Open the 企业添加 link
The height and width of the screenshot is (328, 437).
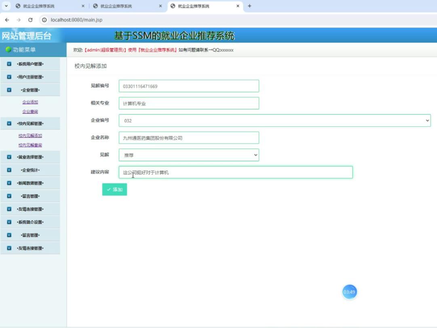pyautogui.click(x=30, y=102)
